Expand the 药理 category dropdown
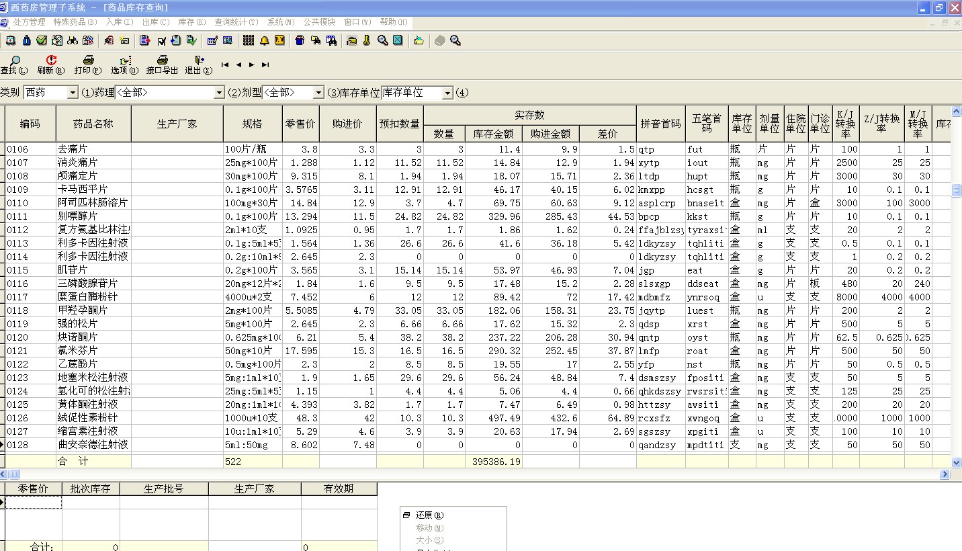Image resolution: width=962 pixels, height=551 pixels. (219, 93)
